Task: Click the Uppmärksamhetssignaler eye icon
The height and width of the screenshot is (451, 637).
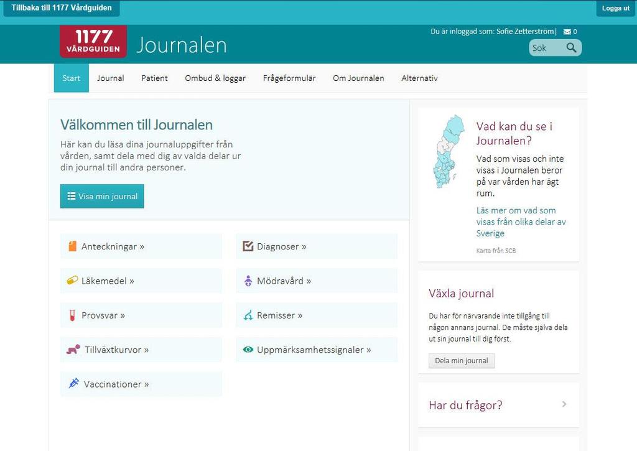Action: (x=248, y=350)
